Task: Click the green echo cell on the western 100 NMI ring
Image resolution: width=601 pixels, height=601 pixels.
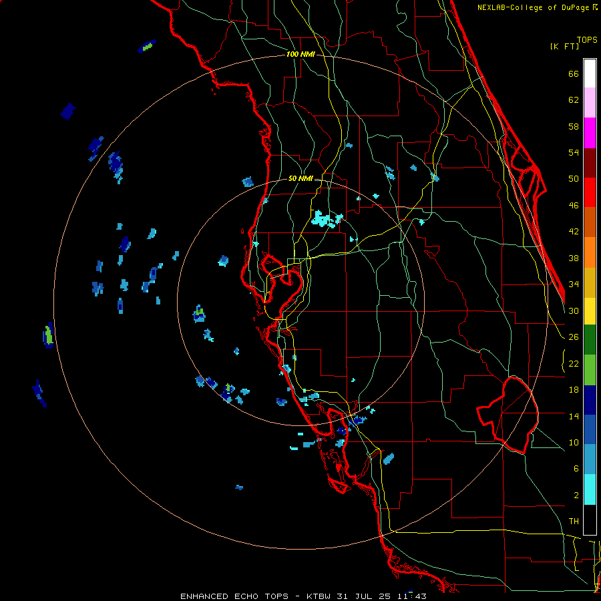Action: [49, 335]
